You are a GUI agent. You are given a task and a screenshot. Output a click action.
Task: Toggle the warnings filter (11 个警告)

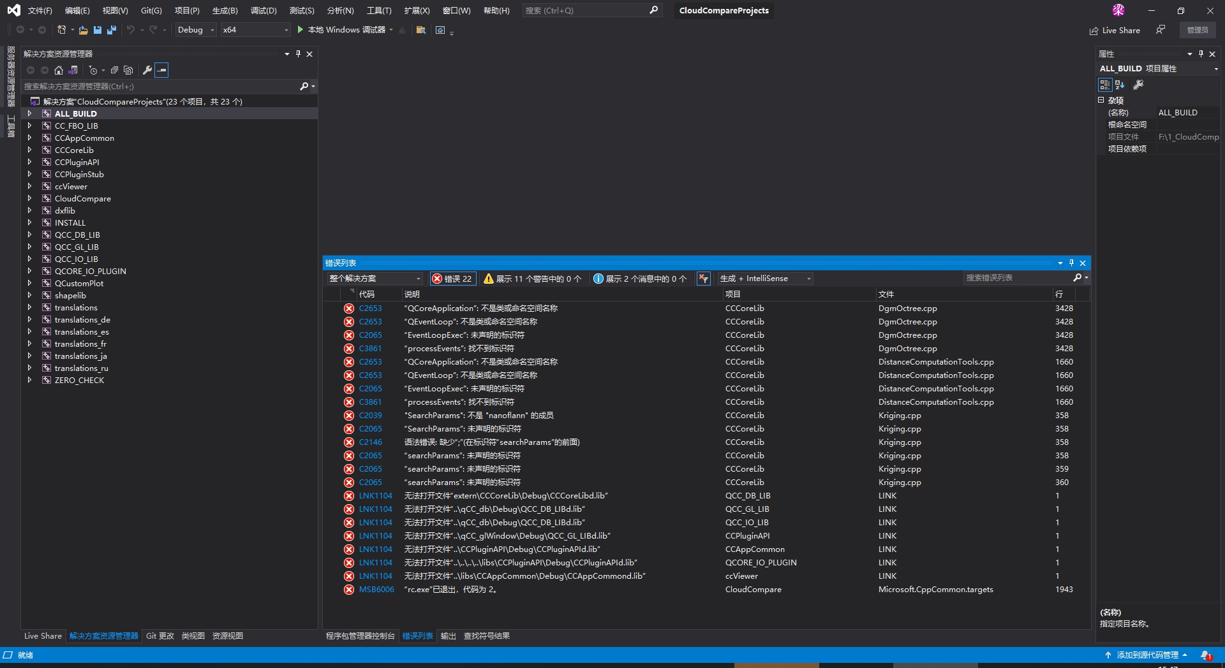tap(533, 279)
